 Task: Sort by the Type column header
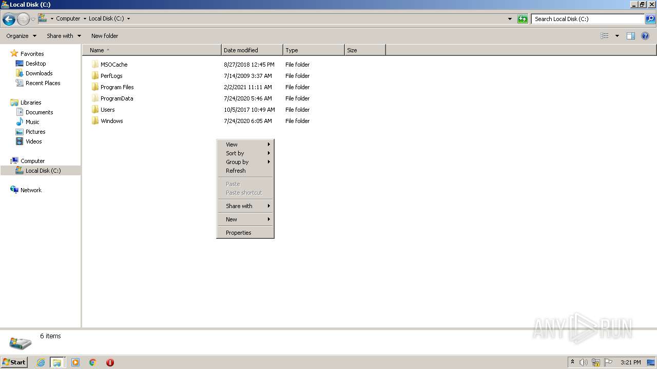pos(314,50)
